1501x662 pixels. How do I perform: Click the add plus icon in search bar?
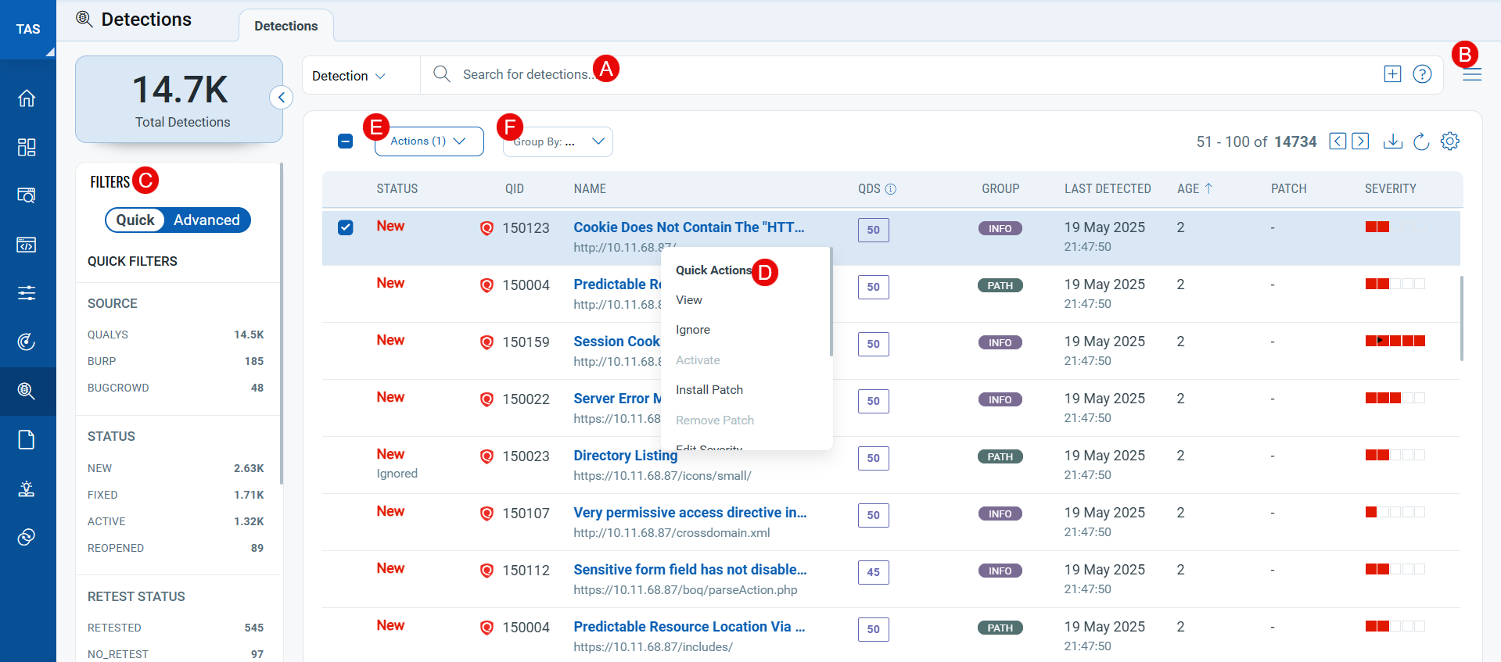tap(1392, 74)
